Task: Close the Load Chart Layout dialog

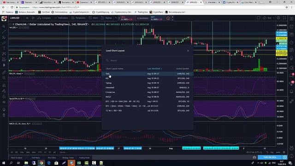Action: [188, 51]
